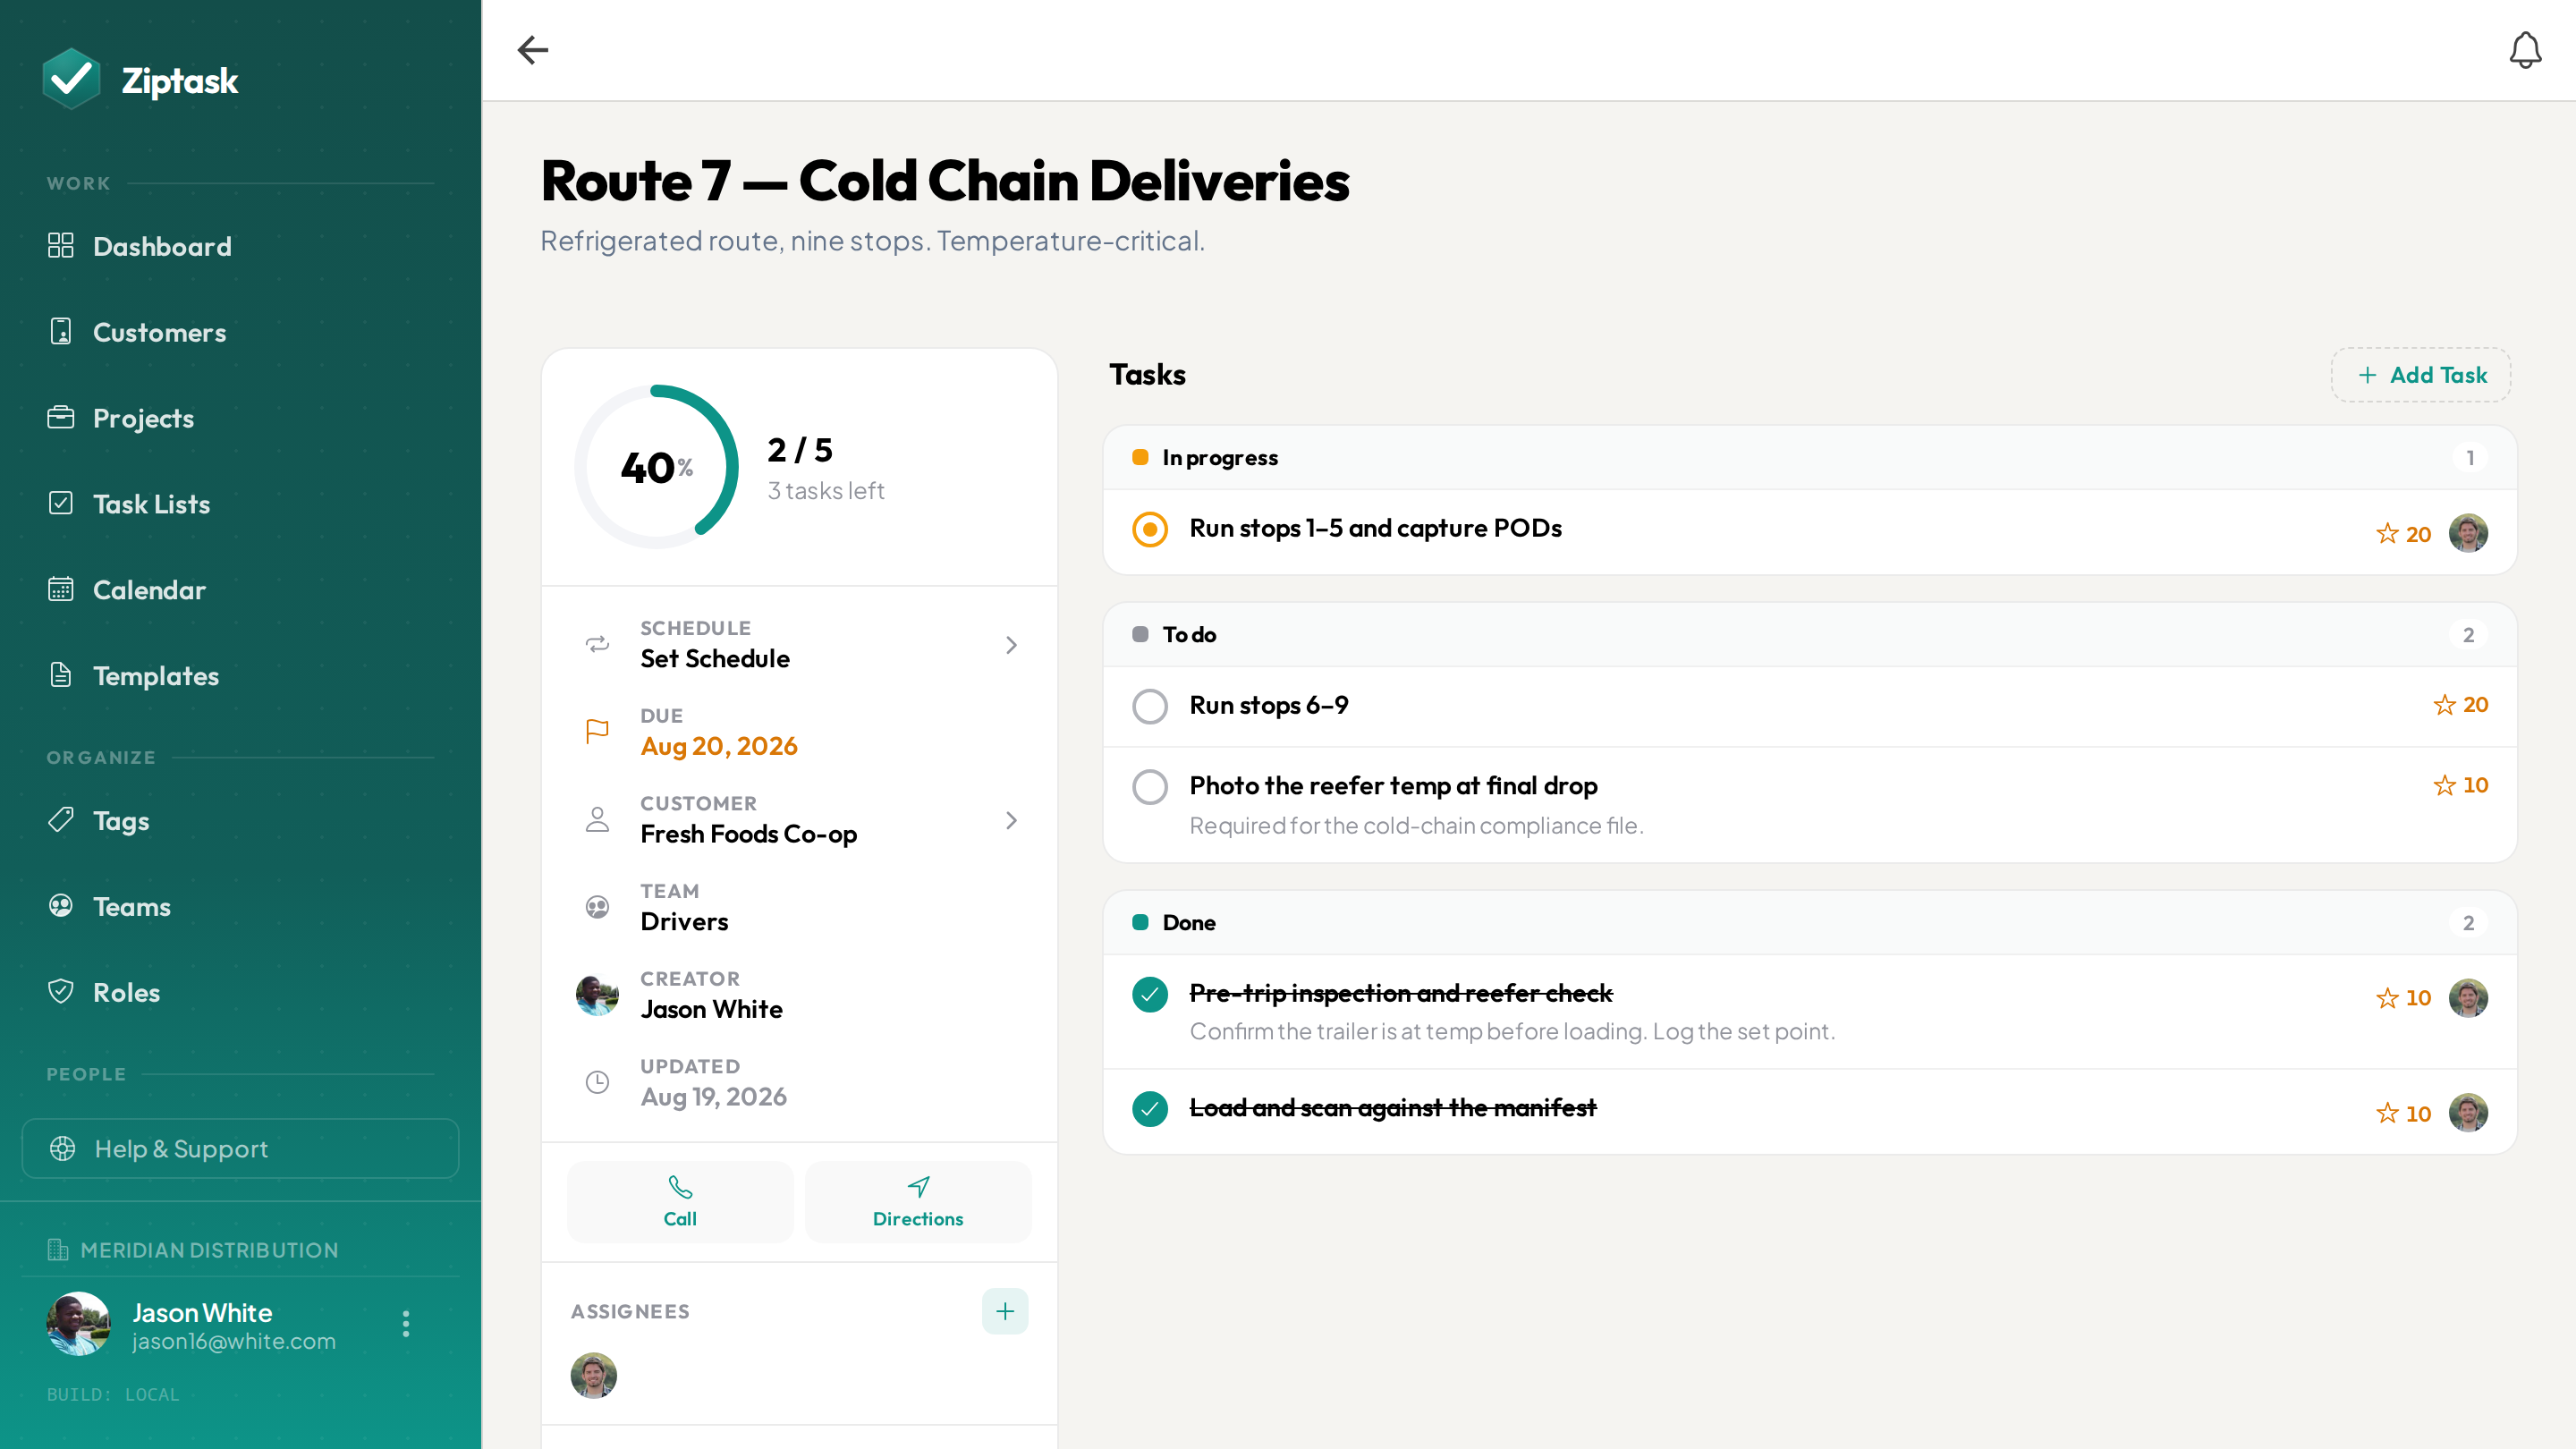Screen dimensions: 2576x1449
Task: Click the Add Task button
Action: click(x=2421, y=375)
